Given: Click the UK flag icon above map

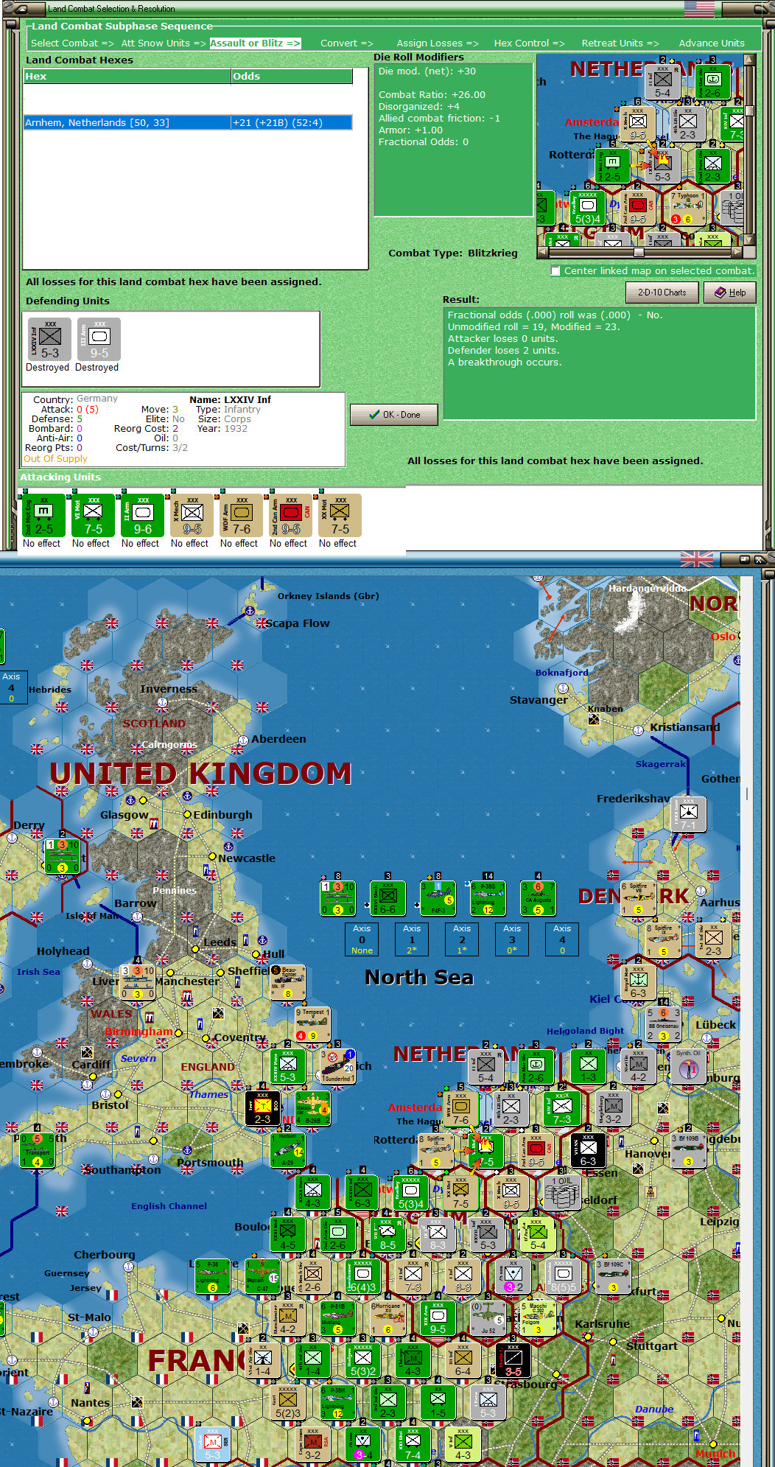Looking at the screenshot, I should pos(697,559).
